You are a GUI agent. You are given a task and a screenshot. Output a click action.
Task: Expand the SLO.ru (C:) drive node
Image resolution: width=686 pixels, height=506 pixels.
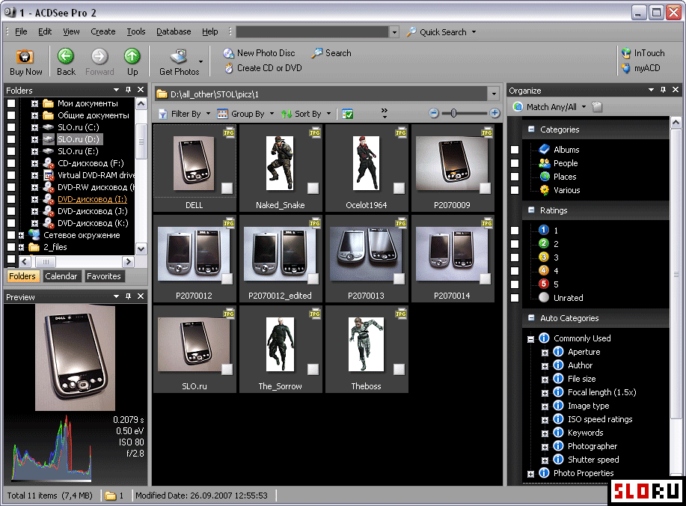[x=34, y=127]
